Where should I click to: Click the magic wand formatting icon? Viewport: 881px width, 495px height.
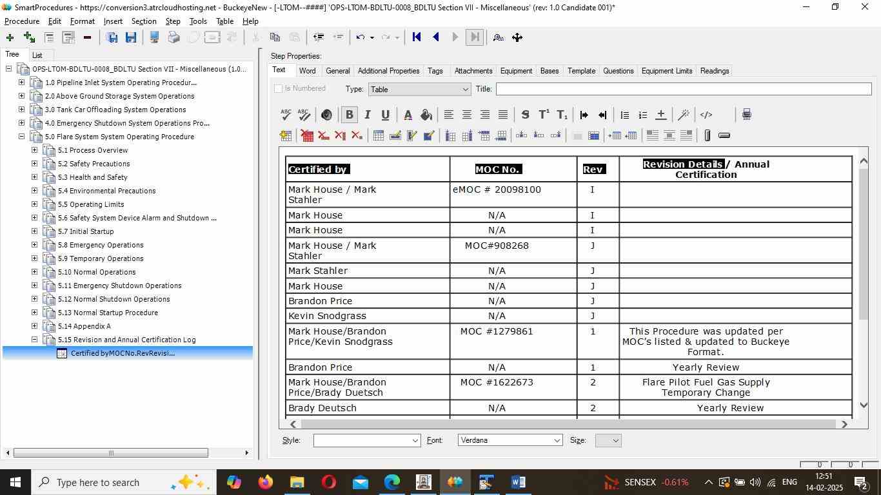pyautogui.click(x=684, y=115)
